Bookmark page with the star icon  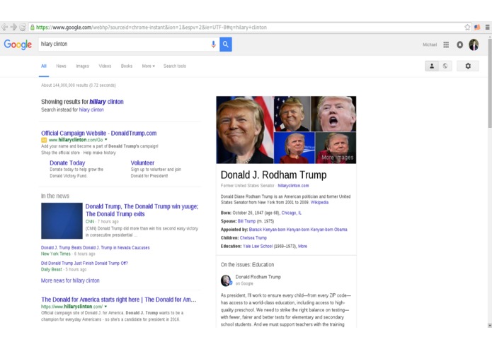[x=467, y=28]
